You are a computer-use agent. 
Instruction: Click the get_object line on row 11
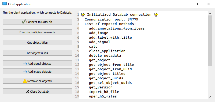point(99,60)
